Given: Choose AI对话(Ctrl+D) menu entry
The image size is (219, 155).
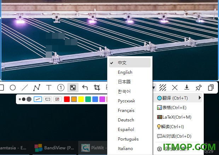Looking at the screenshot, I should pos(178,136).
